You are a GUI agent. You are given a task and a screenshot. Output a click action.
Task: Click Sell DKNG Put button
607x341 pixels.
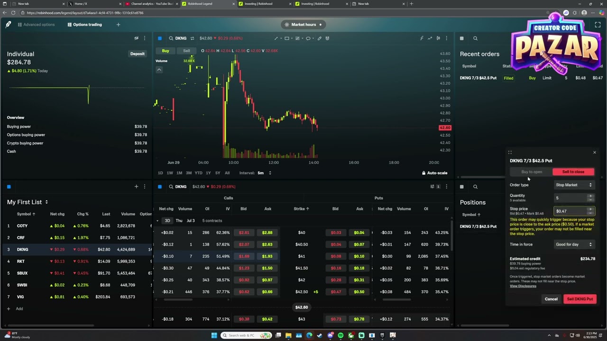[580, 299]
